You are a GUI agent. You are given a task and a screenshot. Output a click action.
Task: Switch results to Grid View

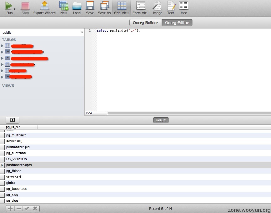(x=122, y=8)
